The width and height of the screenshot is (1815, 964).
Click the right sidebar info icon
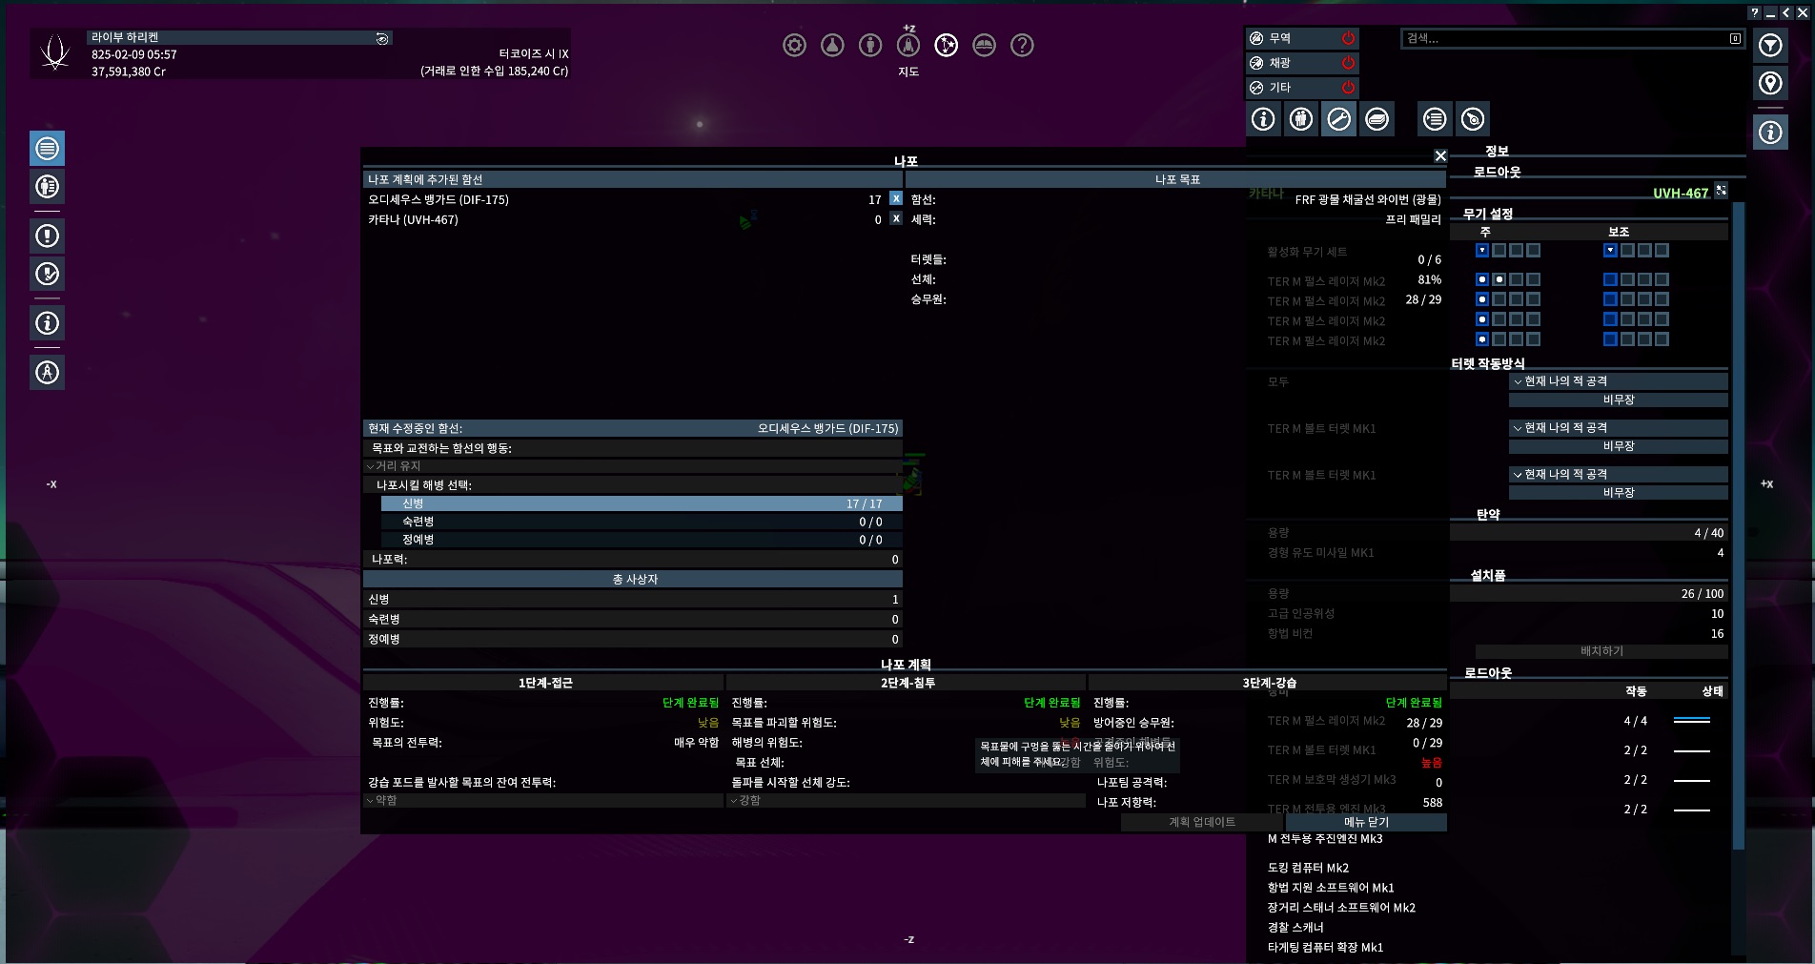(1770, 133)
